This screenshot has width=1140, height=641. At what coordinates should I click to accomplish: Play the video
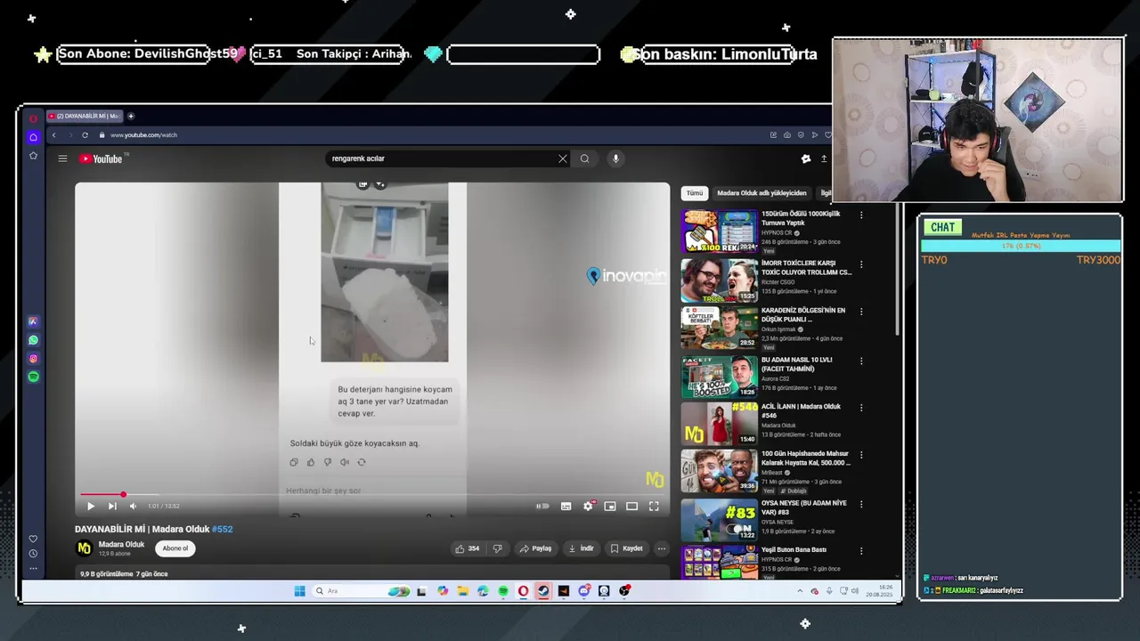coord(90,506)
